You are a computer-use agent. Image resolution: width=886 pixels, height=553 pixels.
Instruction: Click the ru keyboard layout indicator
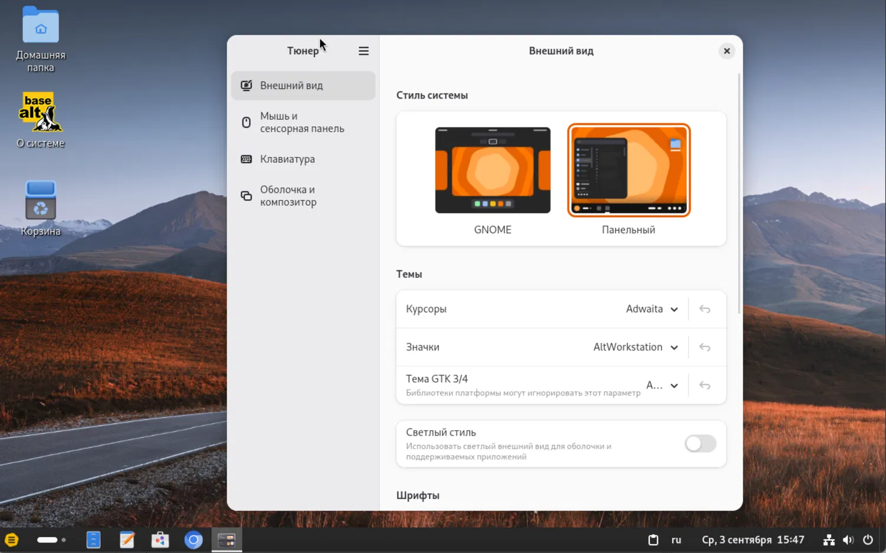pyautogui.click(x=676, y=539)
